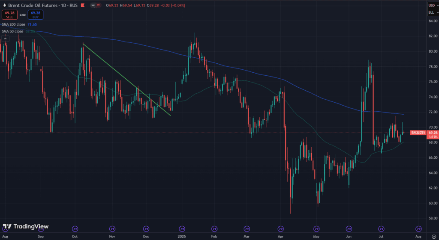Click the 62.00 price axis label
The image size is (439, 240).
pos(433,188)
